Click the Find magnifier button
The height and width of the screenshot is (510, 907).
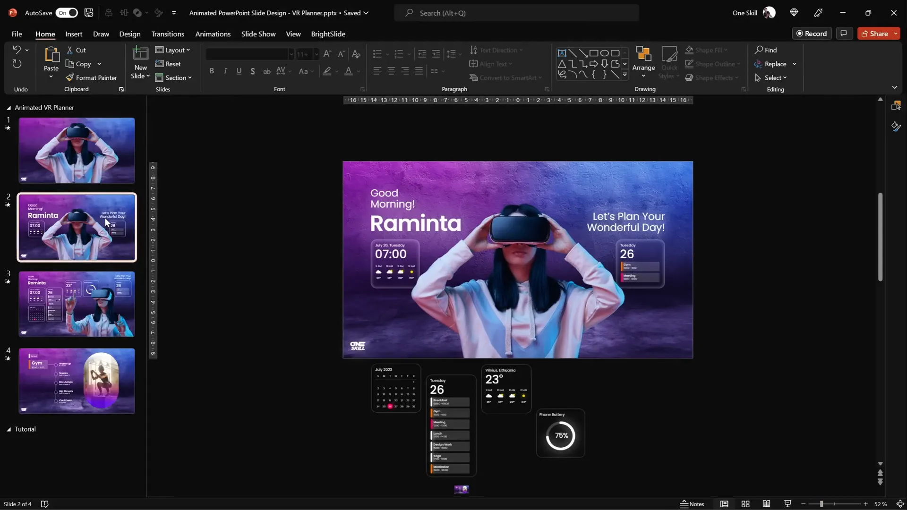click(x=766, y=50)
